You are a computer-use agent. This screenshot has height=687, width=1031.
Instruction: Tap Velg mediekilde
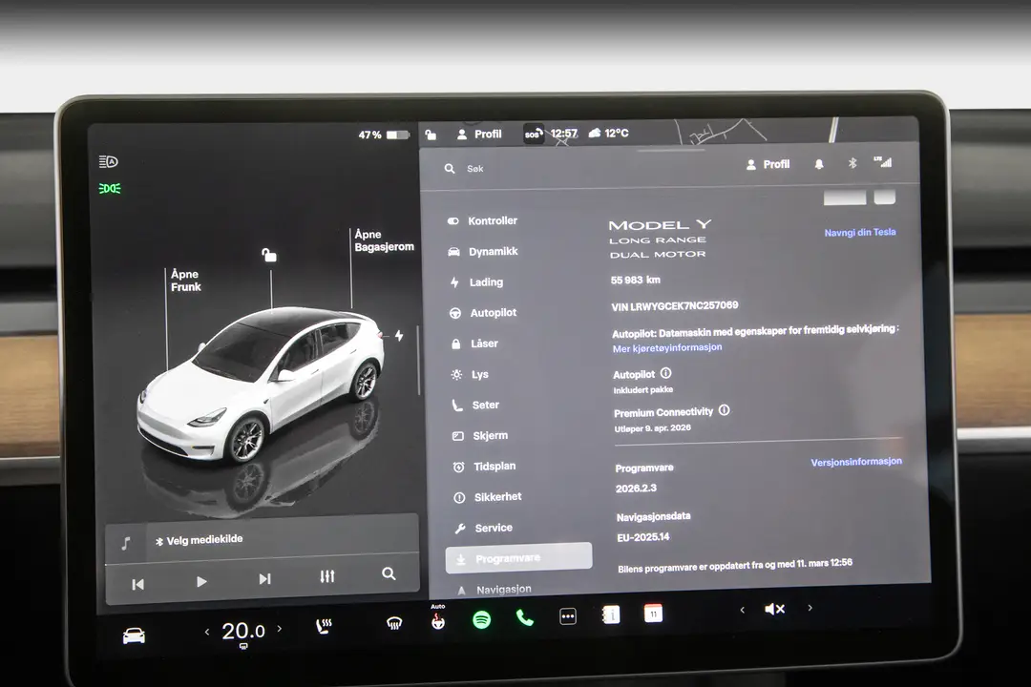point(200,540)
